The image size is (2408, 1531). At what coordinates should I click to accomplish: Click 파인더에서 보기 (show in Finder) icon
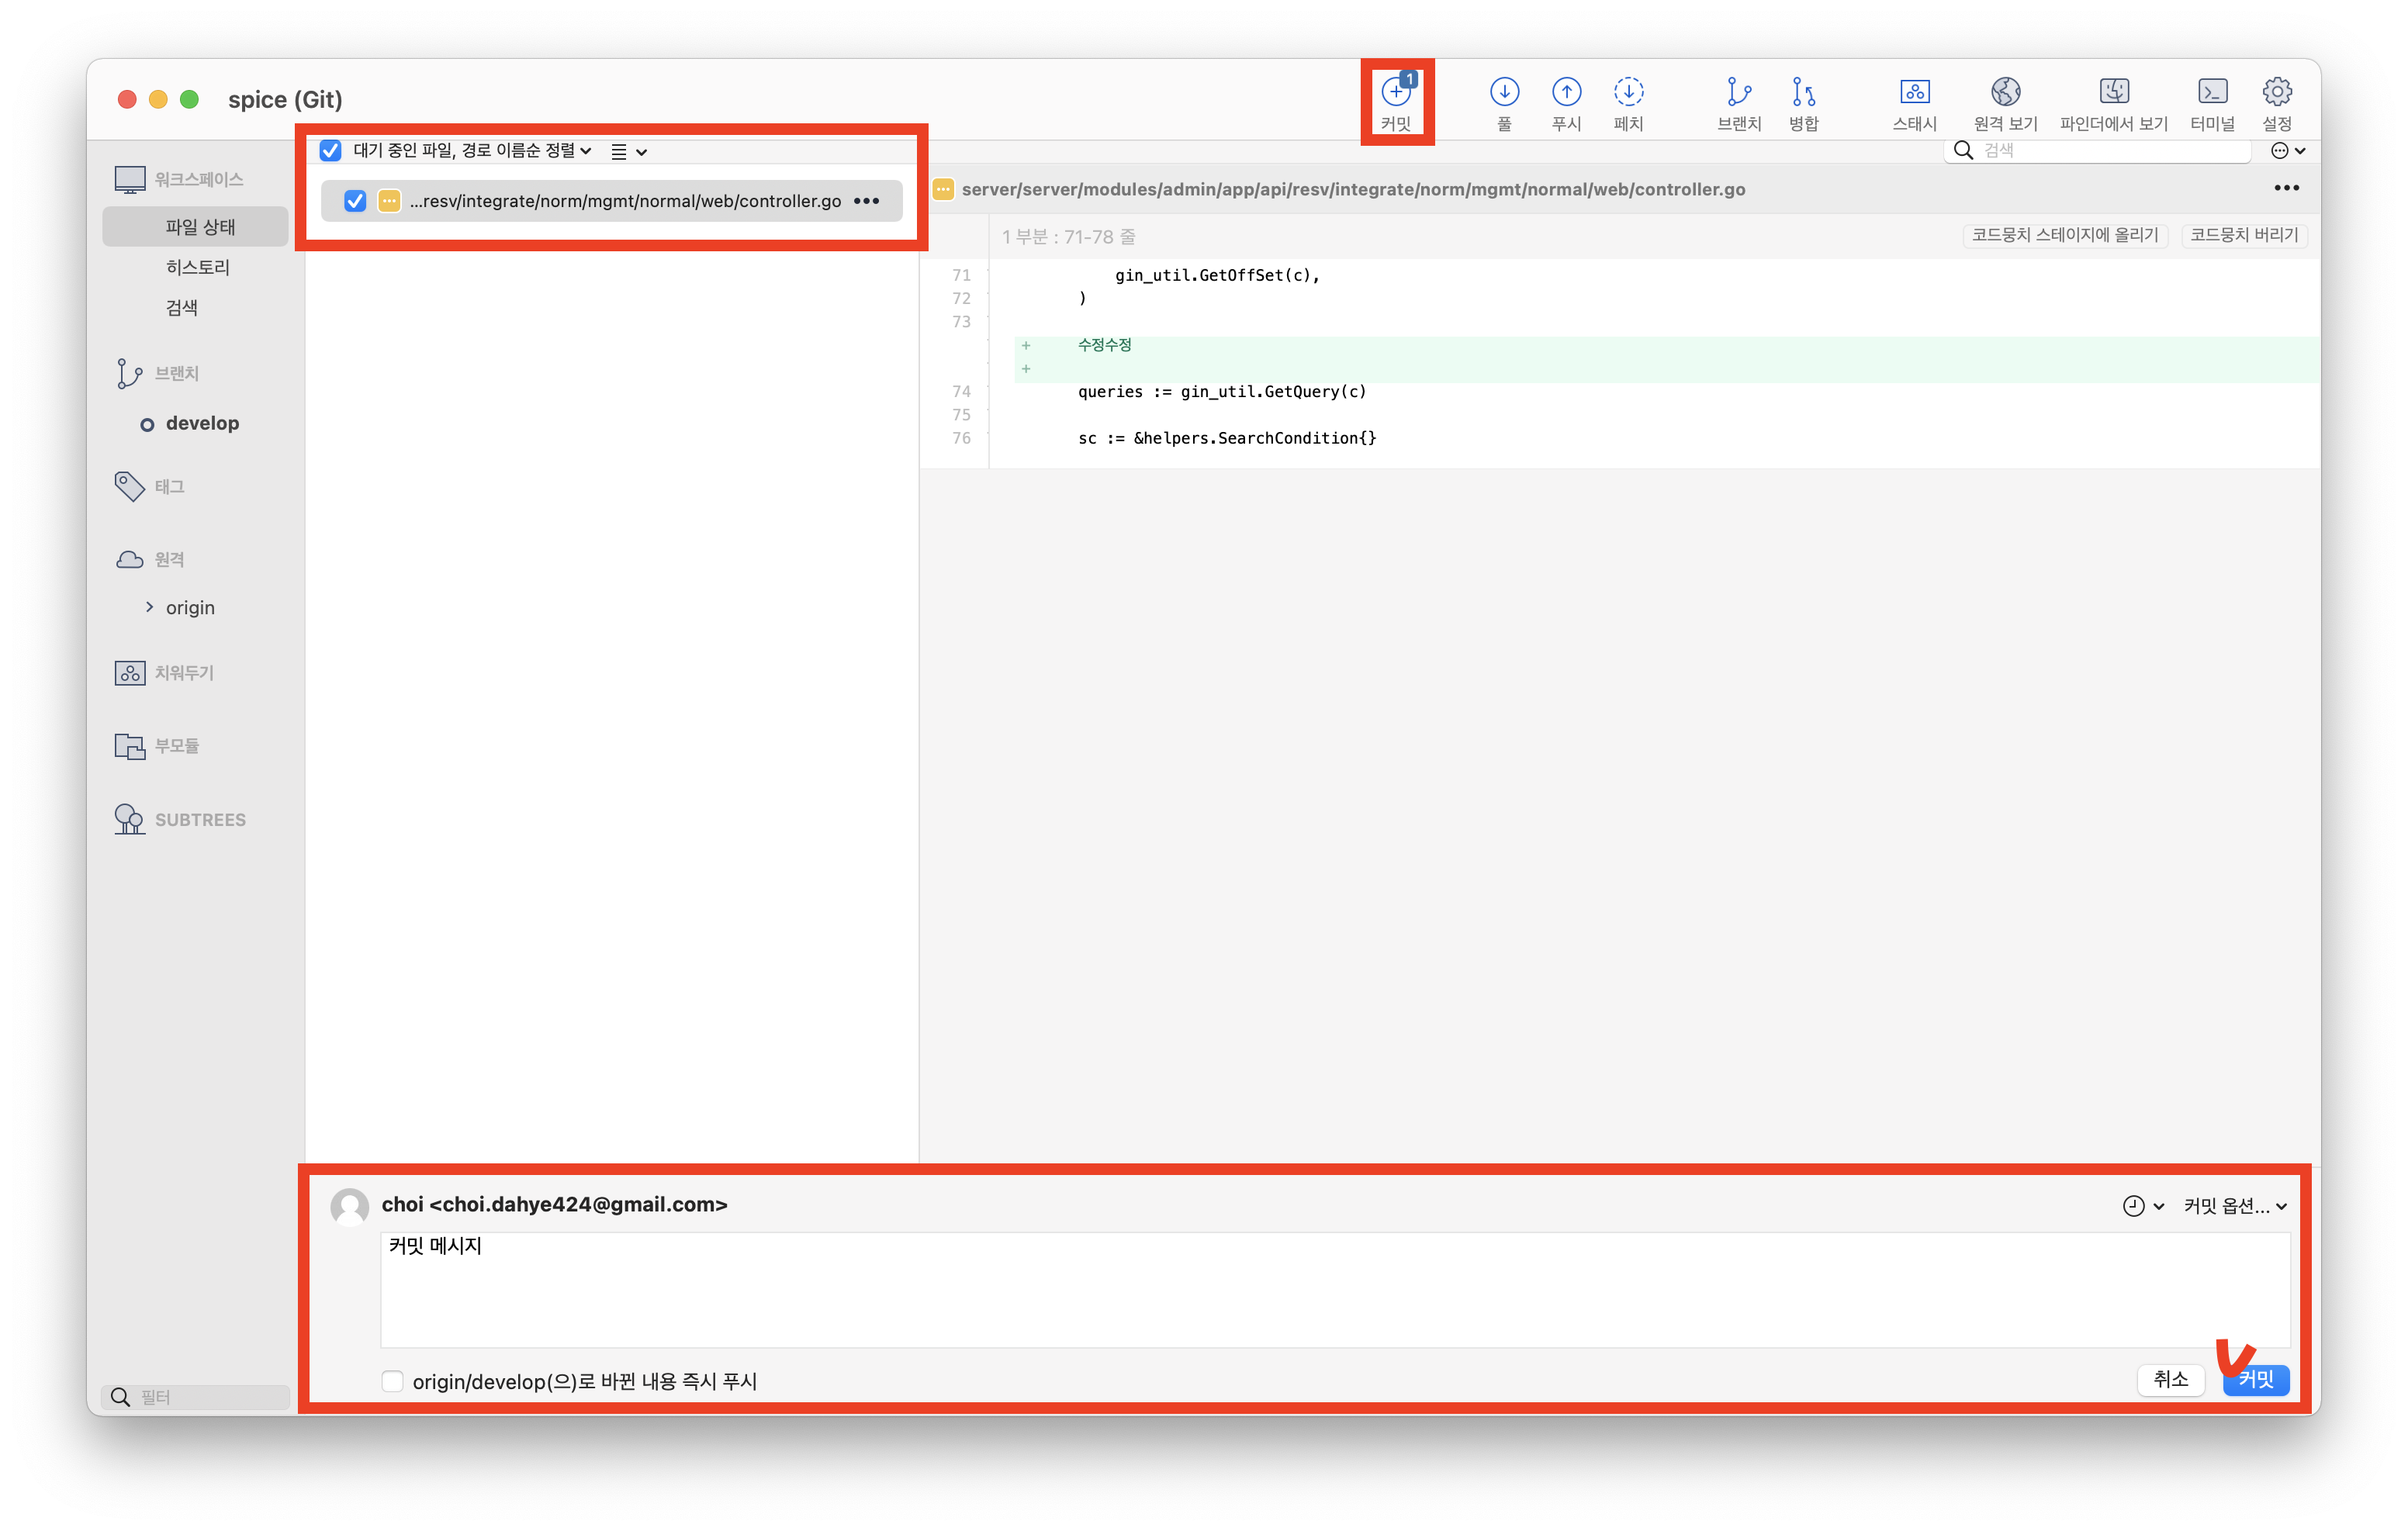coord(2114,92)
